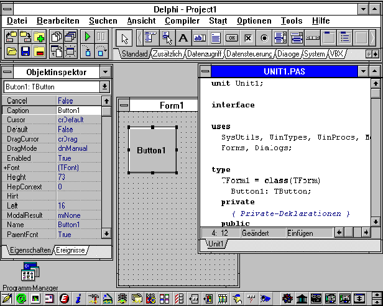383x306 pixels.
Task: Switch to the System palette tab
Action: pos(315,53)
